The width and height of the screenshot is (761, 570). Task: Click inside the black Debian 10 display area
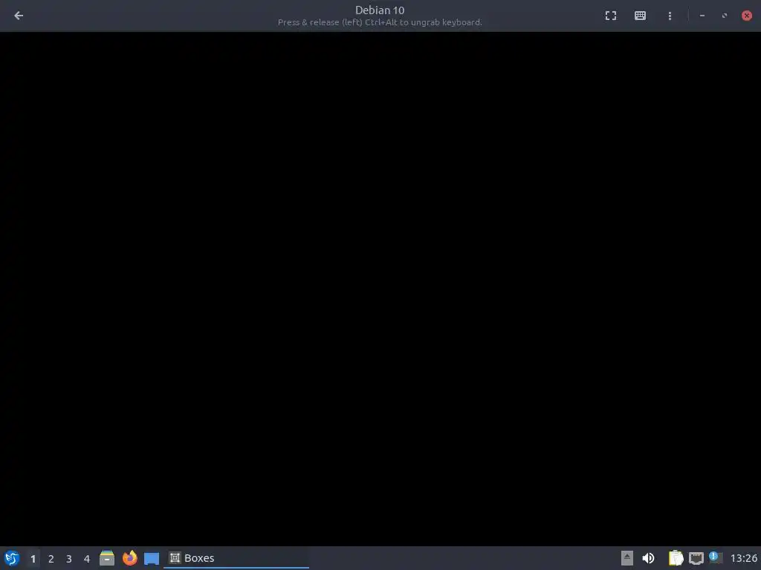(x=380, y=289)
